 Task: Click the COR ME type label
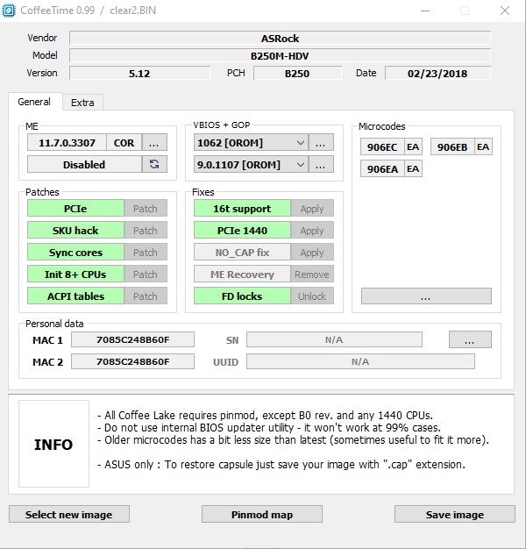click(x=124, y=142)
